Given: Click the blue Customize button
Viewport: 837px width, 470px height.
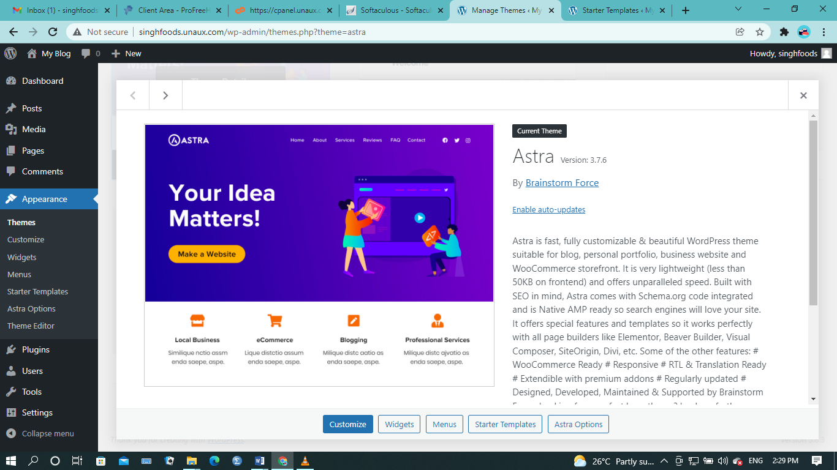Looking at the screenshot, I should 347,423.
